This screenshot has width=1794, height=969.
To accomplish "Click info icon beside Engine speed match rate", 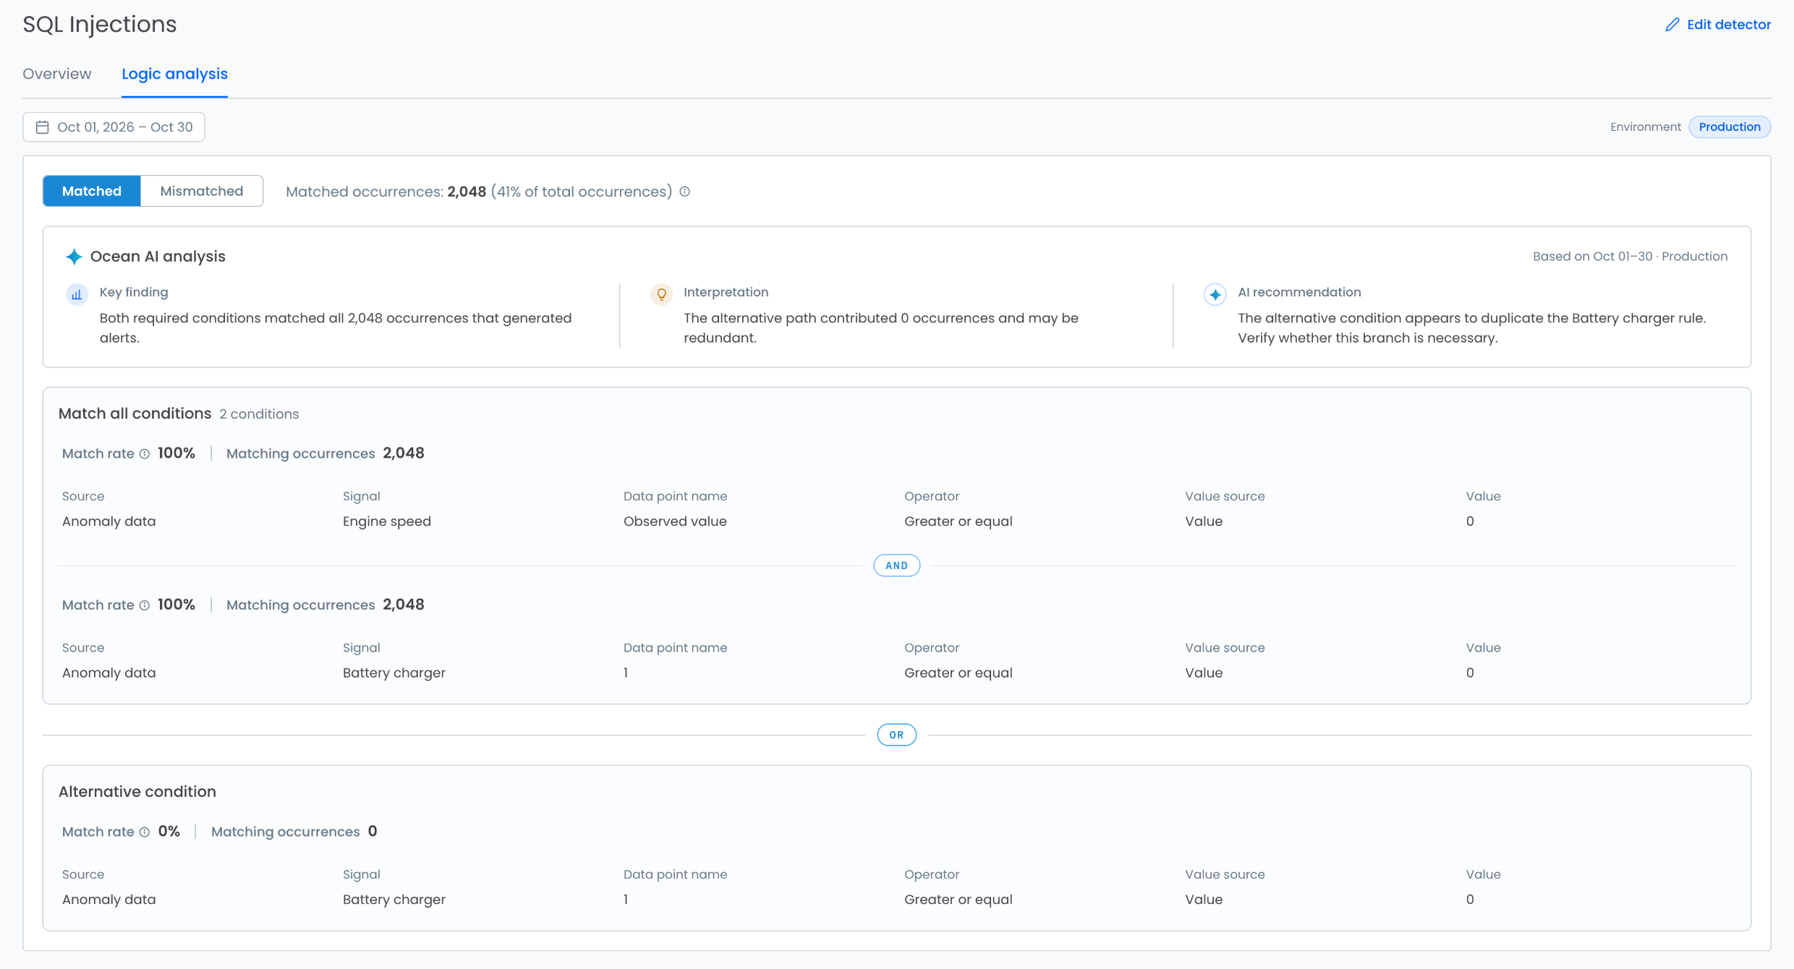I will pos(145,454).
